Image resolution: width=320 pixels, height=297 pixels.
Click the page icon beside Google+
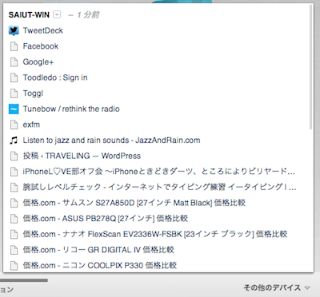pos(14,62)
